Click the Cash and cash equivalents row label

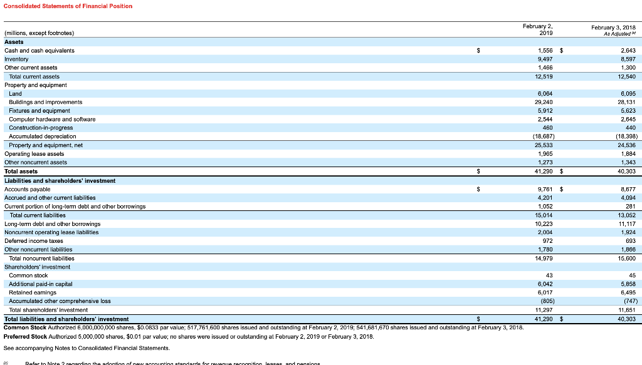pos(38,51)
